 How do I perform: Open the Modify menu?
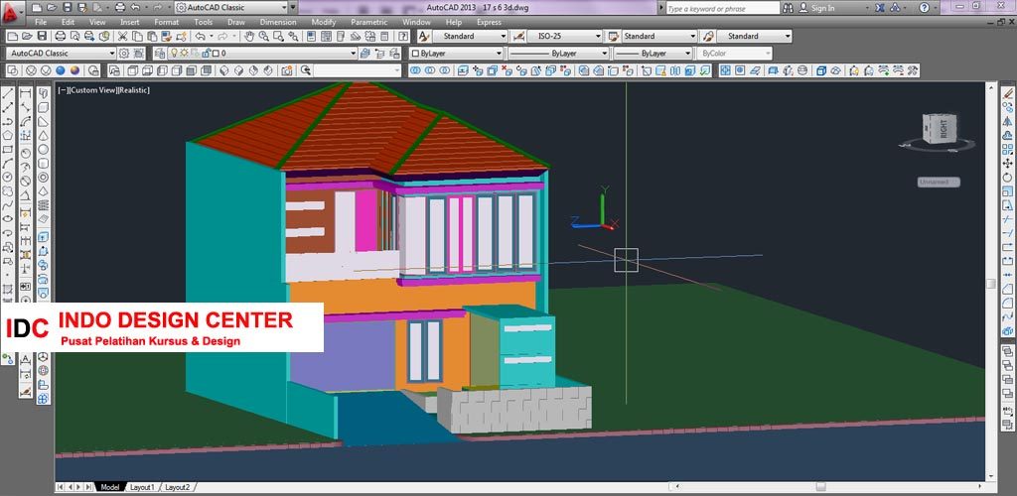point(324,22)
